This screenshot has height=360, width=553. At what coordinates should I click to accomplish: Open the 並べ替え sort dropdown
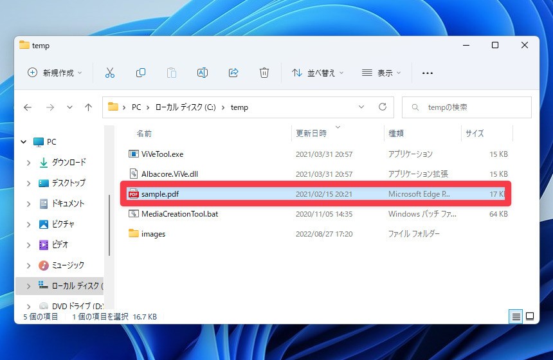click(x=317, y=73)
